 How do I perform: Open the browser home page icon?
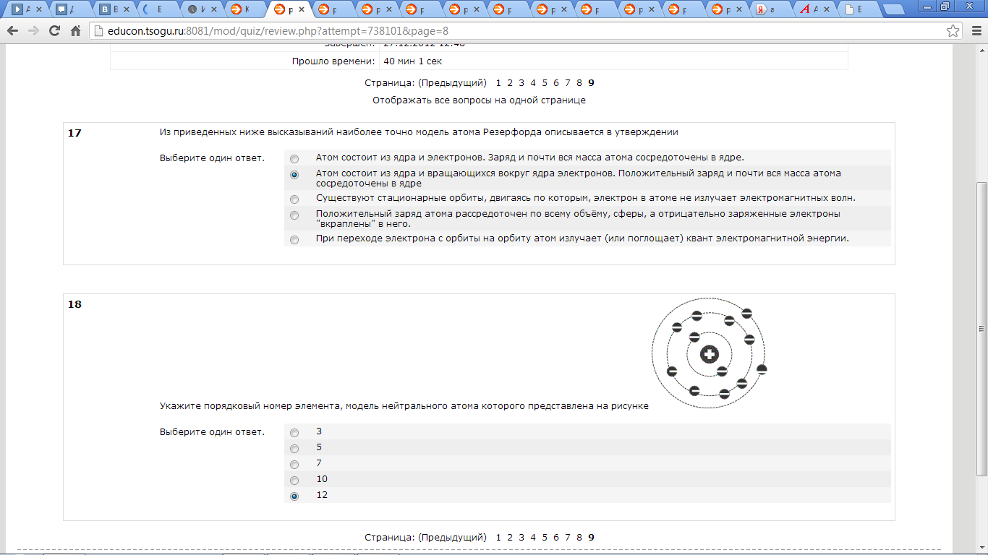pos(75,31)
